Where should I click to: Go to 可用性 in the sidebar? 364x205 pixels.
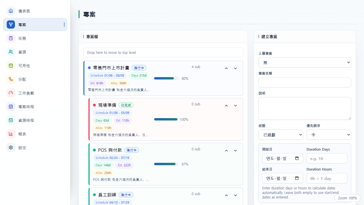point(35,65)
